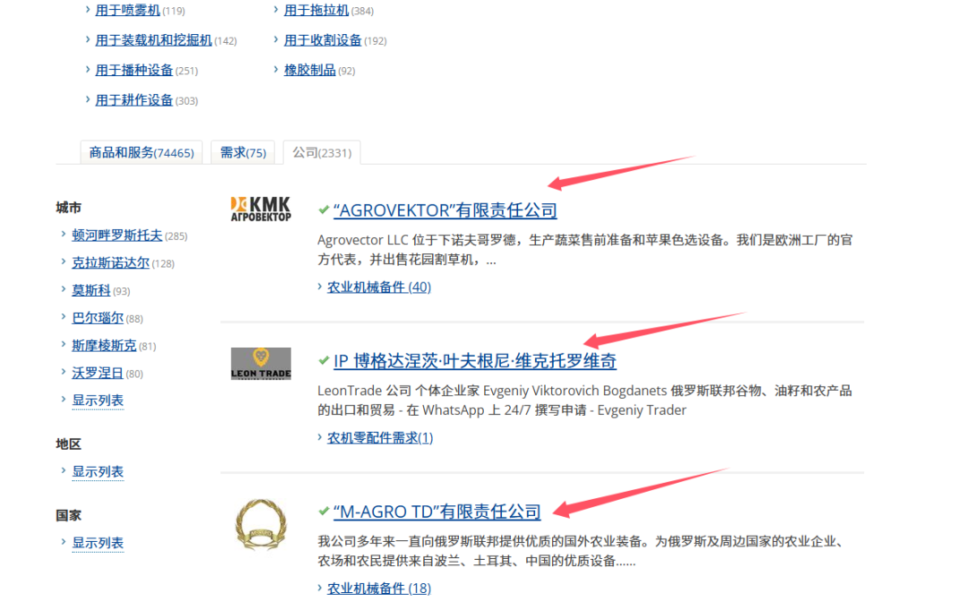Click chevron arrow before 农机零配件需求(1)
Viewport: 968px width, 610px height.
(x=320, y=437)
